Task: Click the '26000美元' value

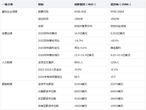Action: [x=117, y=99]
